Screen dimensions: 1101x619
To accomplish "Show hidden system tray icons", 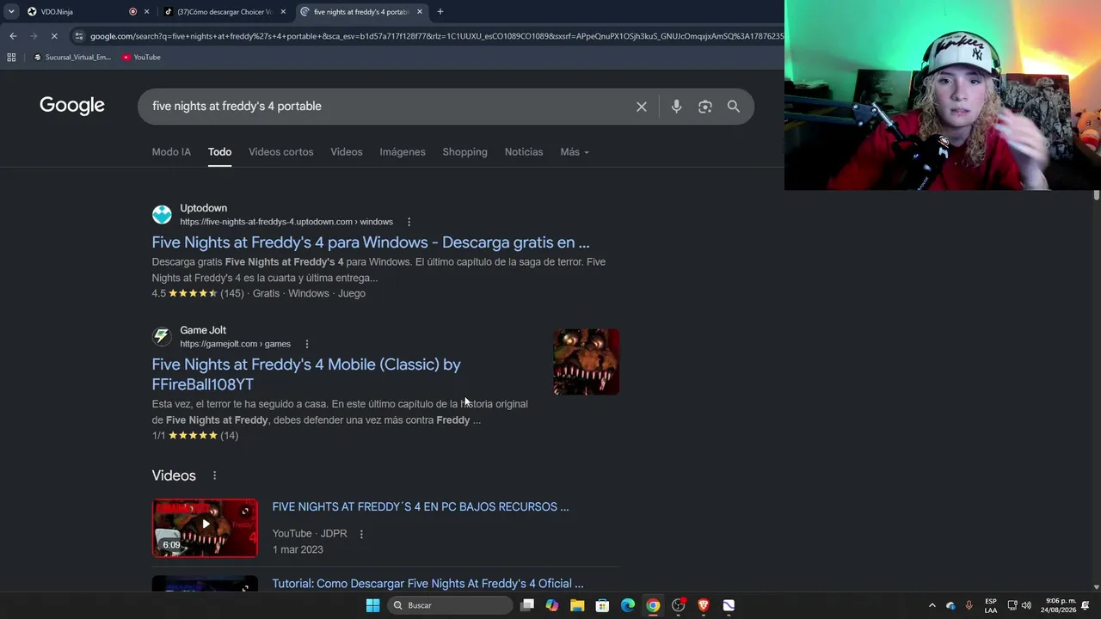I will click(x=932, y=605).
